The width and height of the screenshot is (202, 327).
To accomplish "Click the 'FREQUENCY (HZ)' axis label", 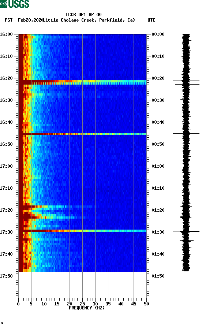I will click(86, 308).
